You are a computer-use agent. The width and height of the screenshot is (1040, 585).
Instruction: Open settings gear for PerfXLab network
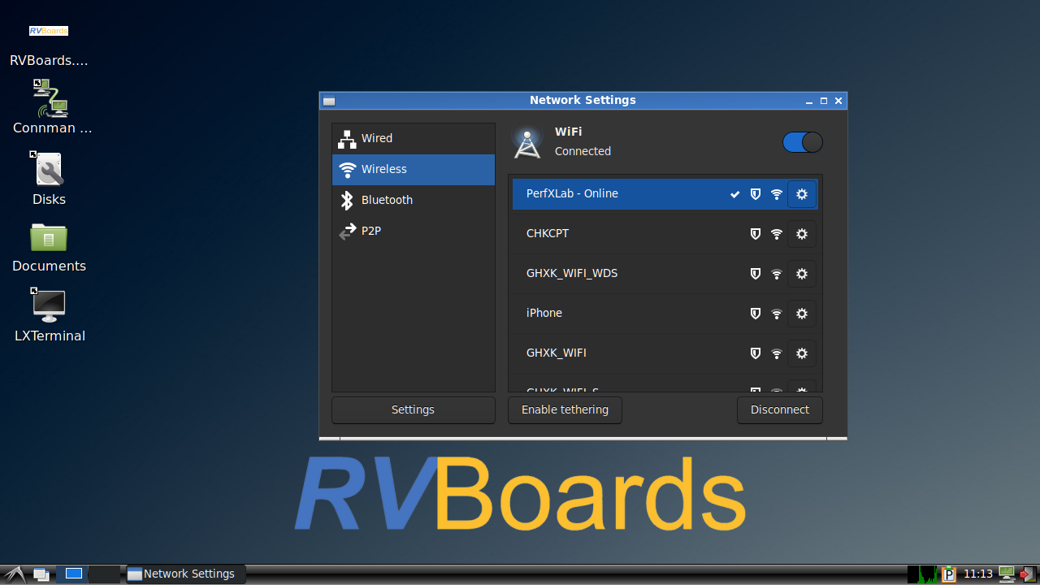click(801, 194)
